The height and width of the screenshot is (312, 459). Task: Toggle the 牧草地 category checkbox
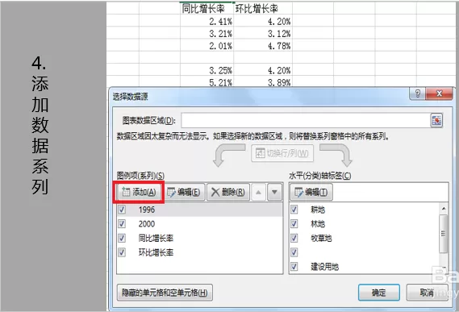(294, 238)
